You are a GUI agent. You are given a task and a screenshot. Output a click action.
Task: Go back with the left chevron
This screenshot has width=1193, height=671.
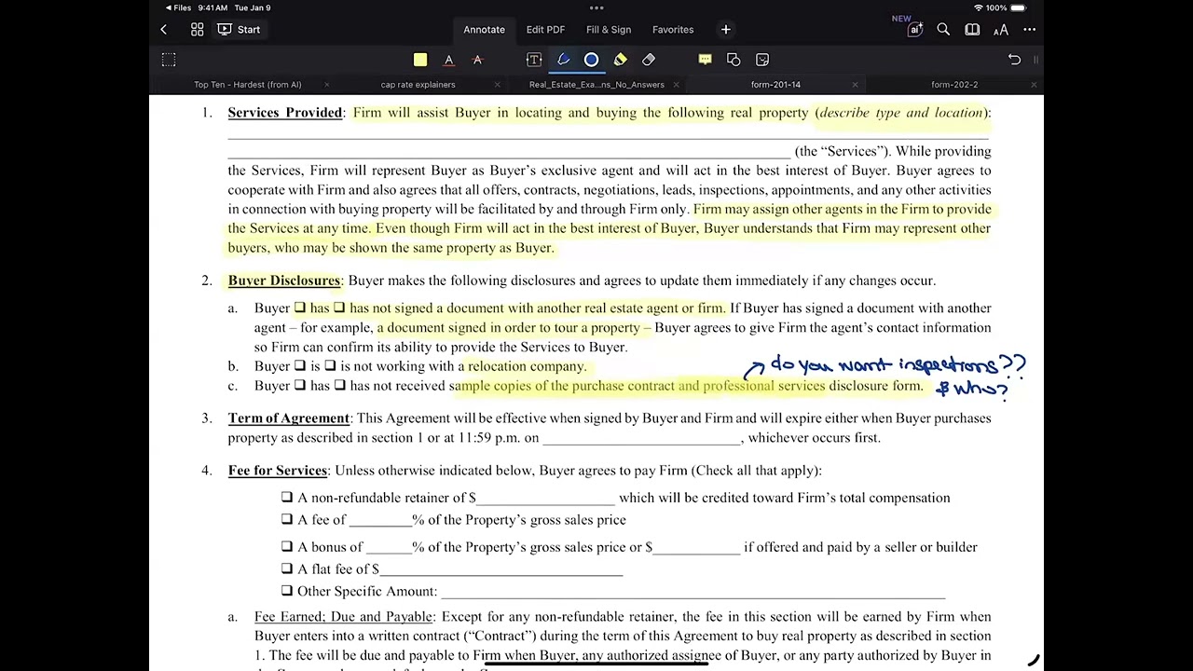163,30
